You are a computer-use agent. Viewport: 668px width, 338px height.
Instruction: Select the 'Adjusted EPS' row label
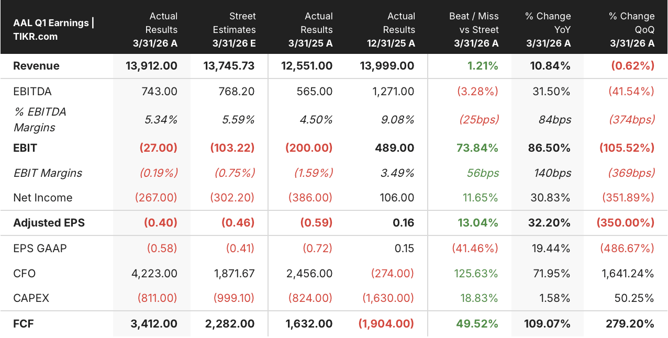tap(49, 223)
